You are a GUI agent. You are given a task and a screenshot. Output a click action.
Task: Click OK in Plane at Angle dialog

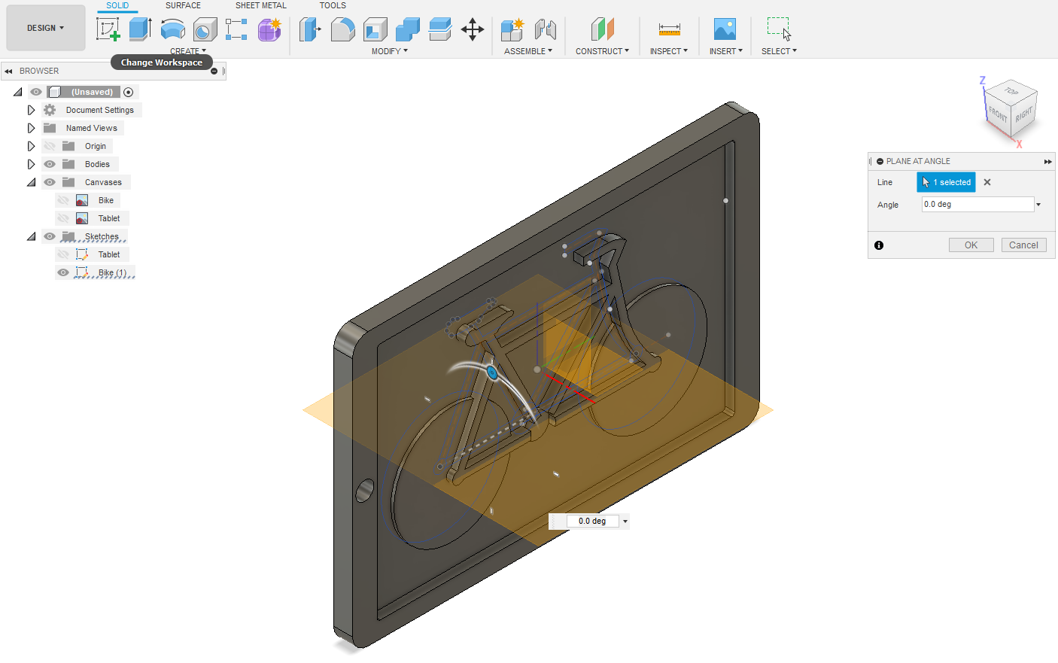pos(971,245)
